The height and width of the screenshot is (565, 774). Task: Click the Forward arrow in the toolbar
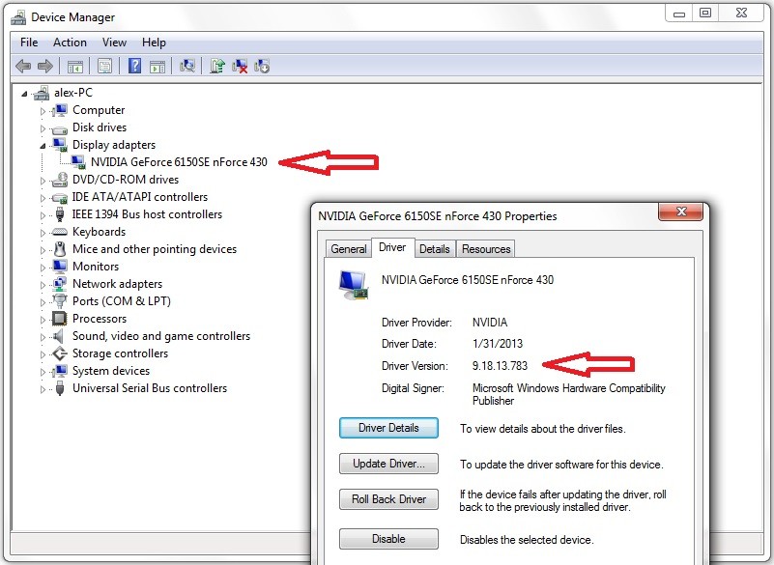[44, 66]
